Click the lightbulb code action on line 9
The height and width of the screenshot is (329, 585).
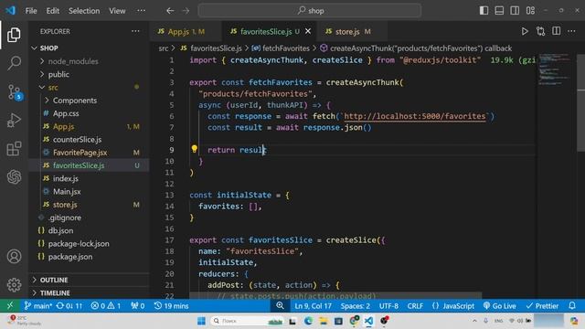click(x=195, y=149)
